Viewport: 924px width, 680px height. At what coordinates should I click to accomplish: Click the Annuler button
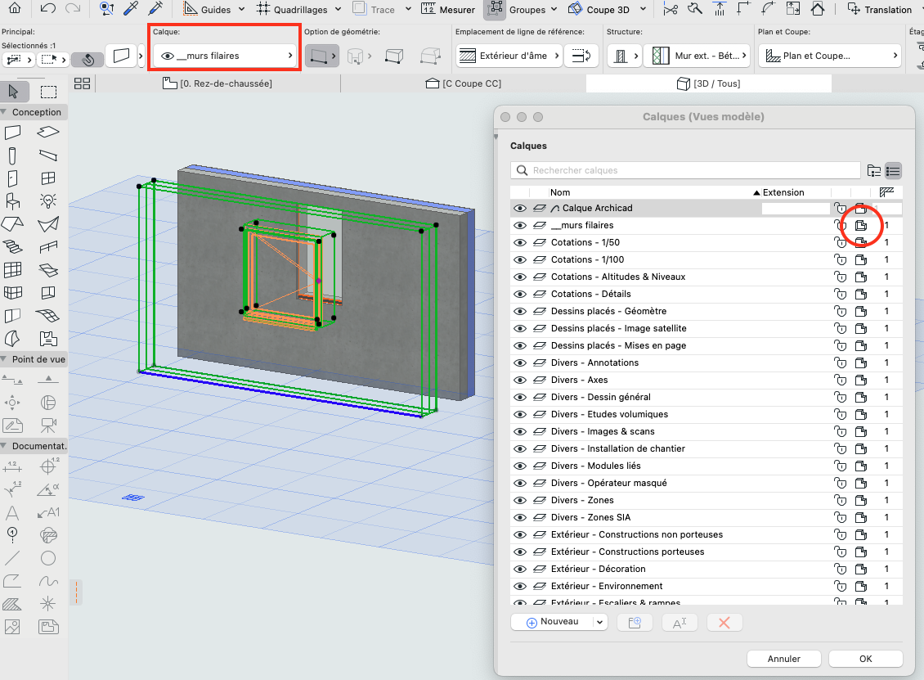pos(783,659)
